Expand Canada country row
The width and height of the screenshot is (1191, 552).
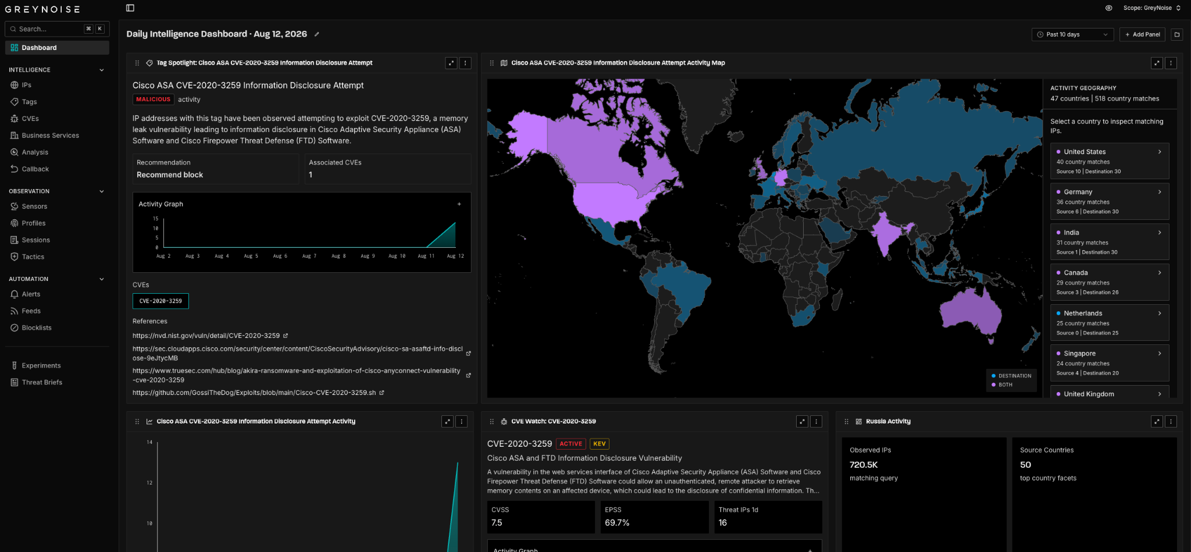(x=1110, y=282)
